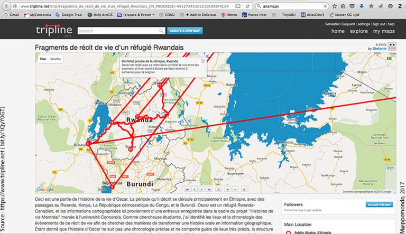Go to previous stop on the map
This screenshot has width=406, height=234.
tap(195, 189)
